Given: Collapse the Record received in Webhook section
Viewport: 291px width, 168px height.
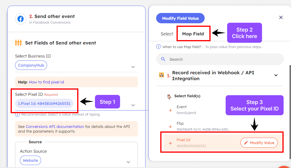Looking at the screenshot, I should pyautogui.click(x=276, y=75).
